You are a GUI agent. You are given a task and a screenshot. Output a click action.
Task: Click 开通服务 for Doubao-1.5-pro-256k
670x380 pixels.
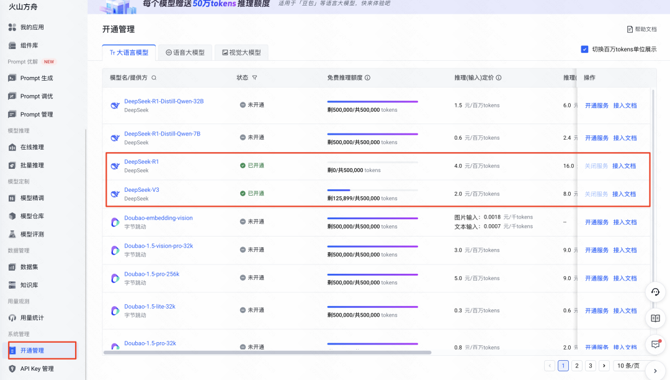click(597, 278)
